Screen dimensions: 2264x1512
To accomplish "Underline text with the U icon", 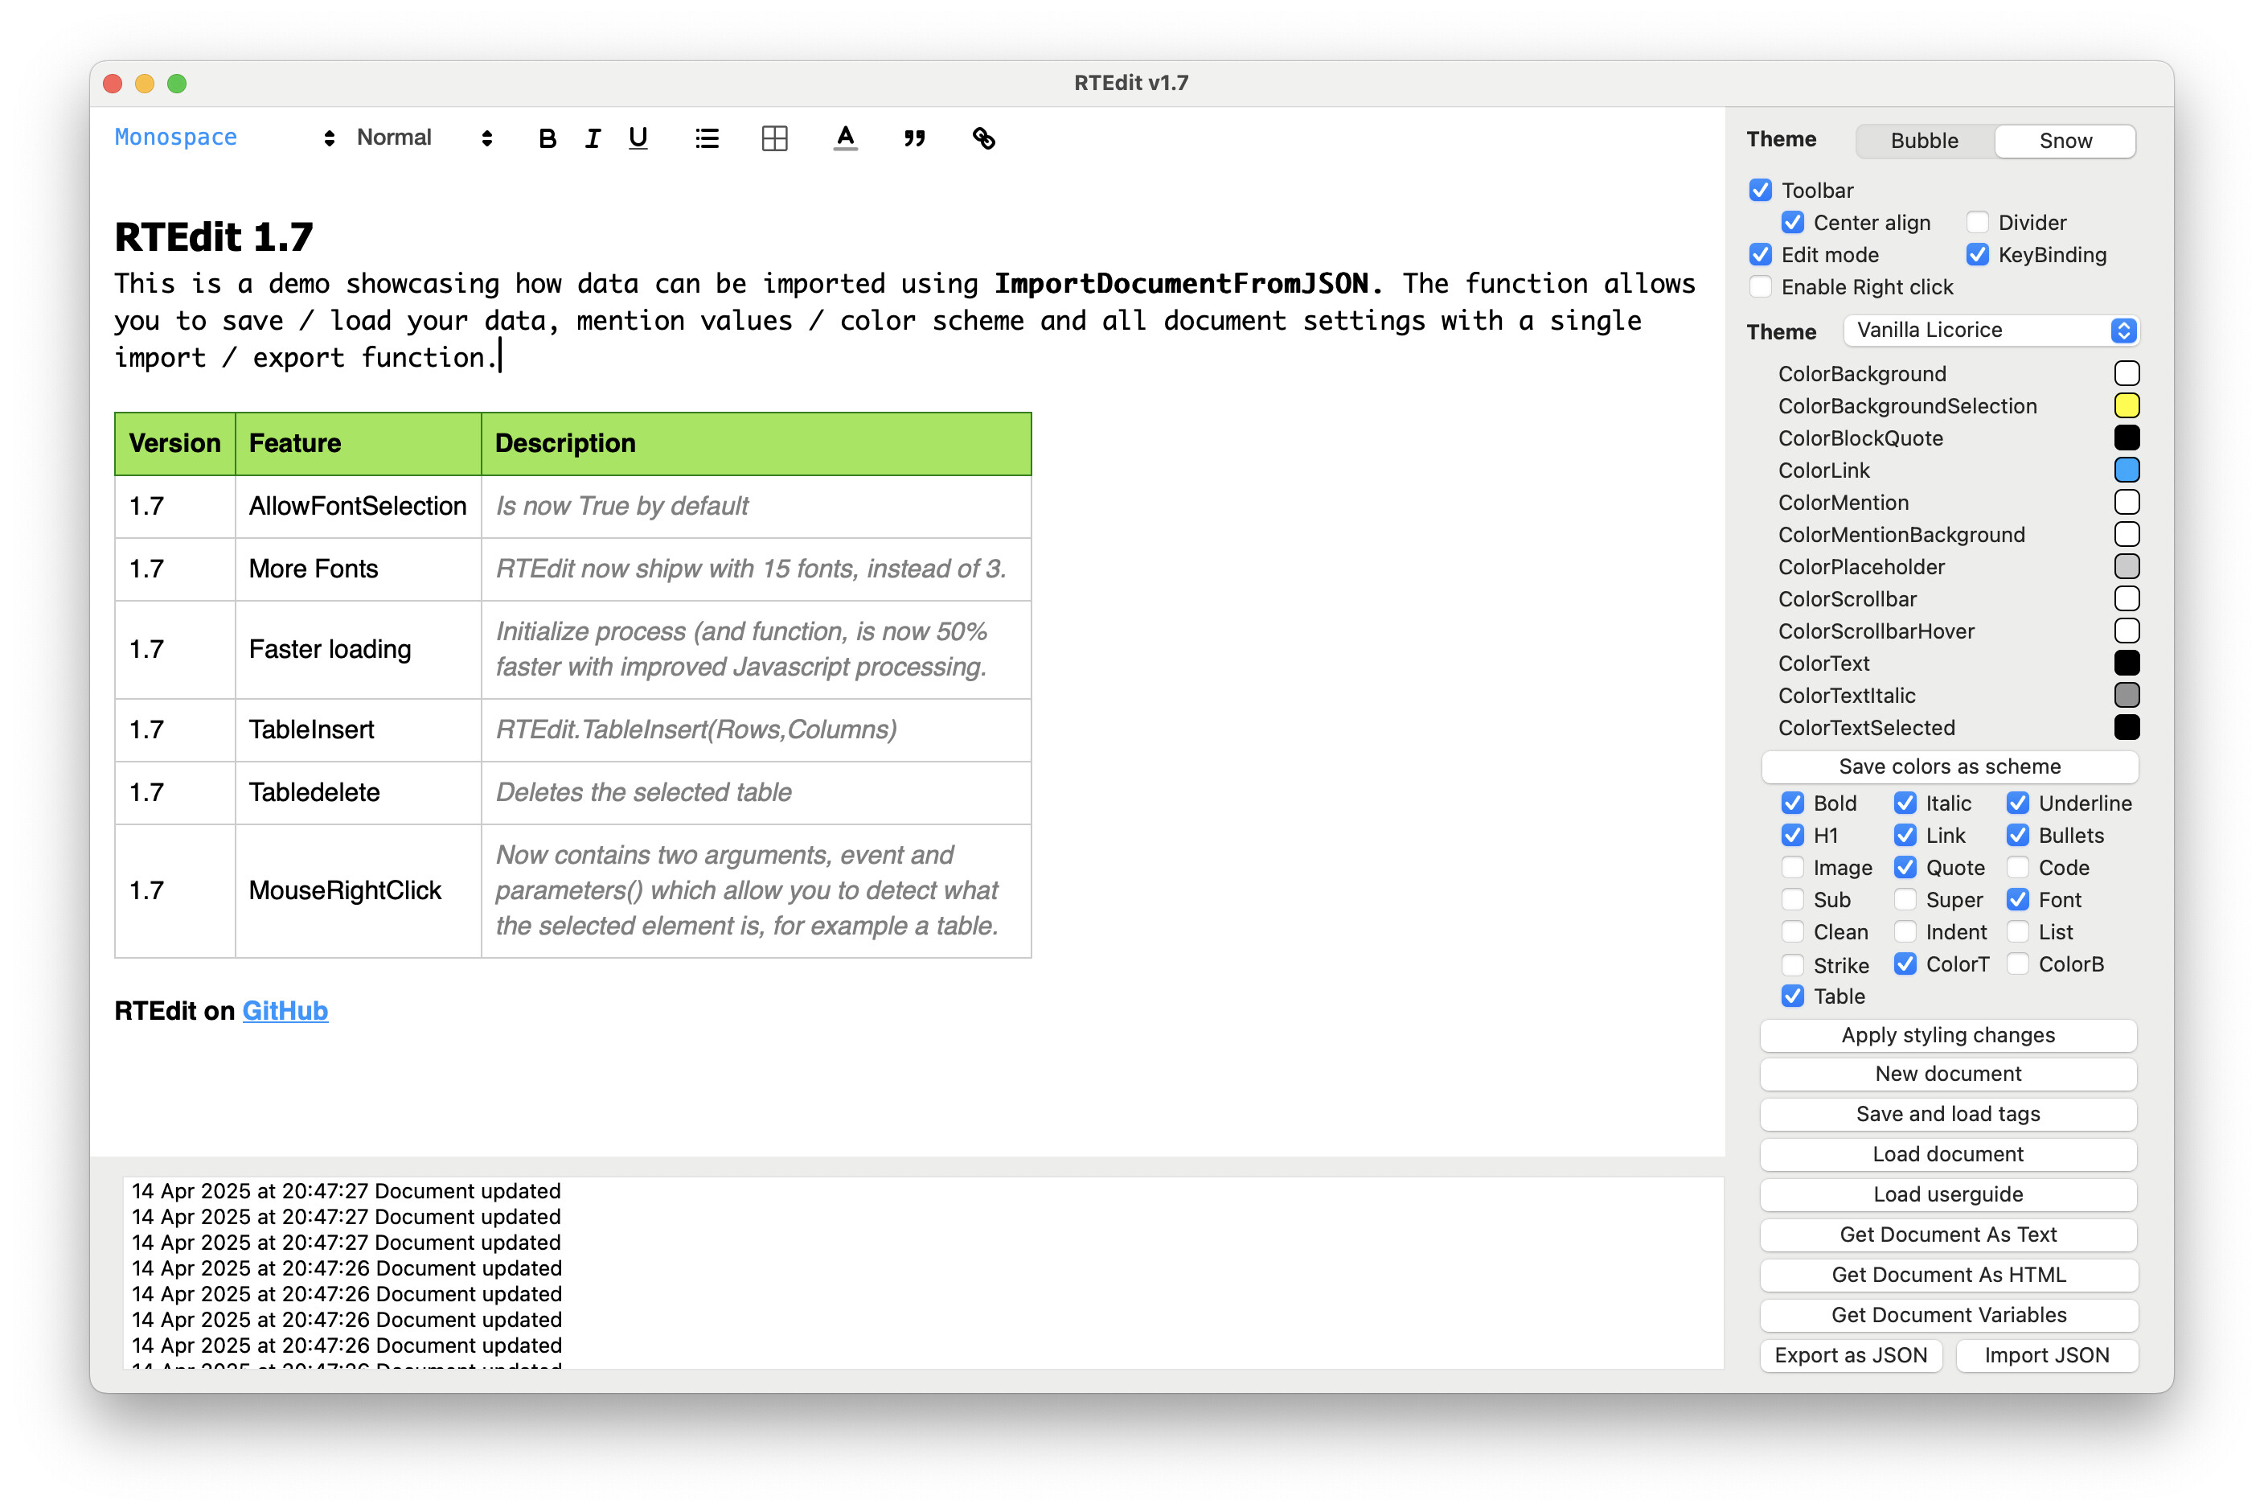I will click(638, 139).
